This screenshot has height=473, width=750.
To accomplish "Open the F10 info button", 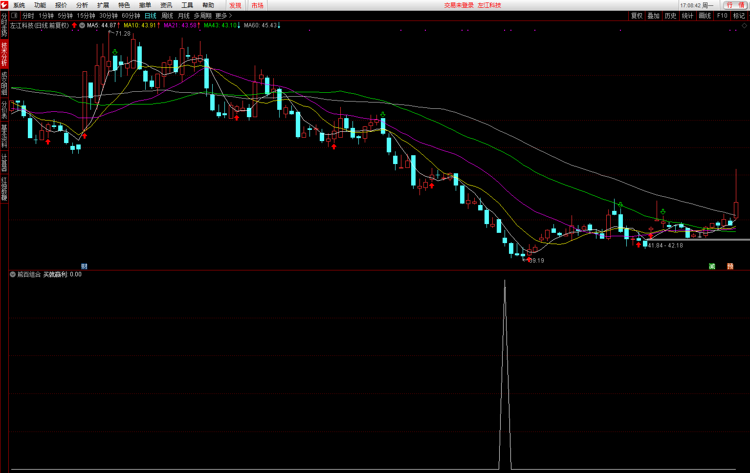I will pos(722,16).
